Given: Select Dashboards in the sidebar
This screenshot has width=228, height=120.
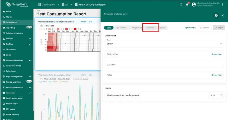Looking at the screenshot, I should click(x=17, y=22).
